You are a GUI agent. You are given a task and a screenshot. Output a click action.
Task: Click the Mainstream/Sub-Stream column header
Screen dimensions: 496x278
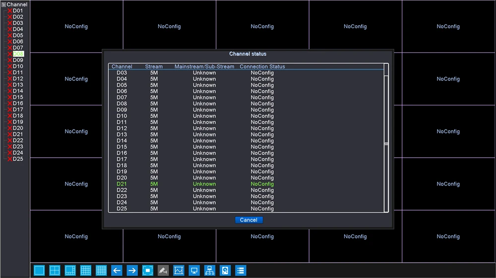tap(204, 67)
